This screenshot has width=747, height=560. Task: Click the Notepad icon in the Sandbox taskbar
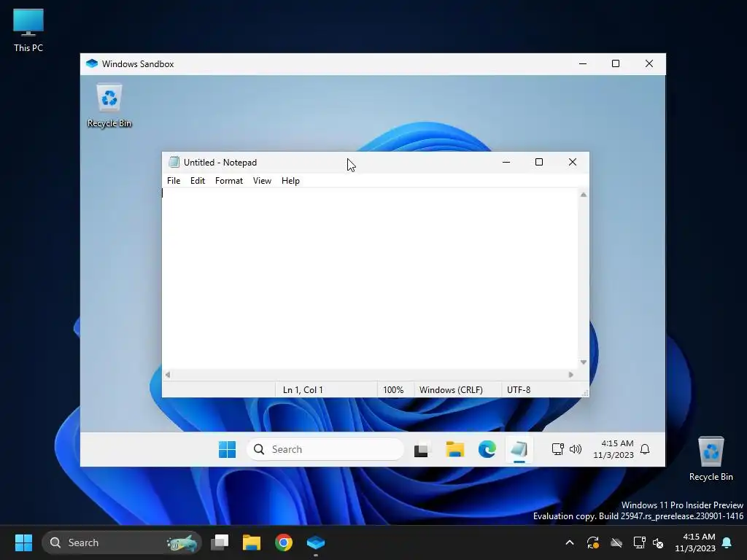[519, 449]
